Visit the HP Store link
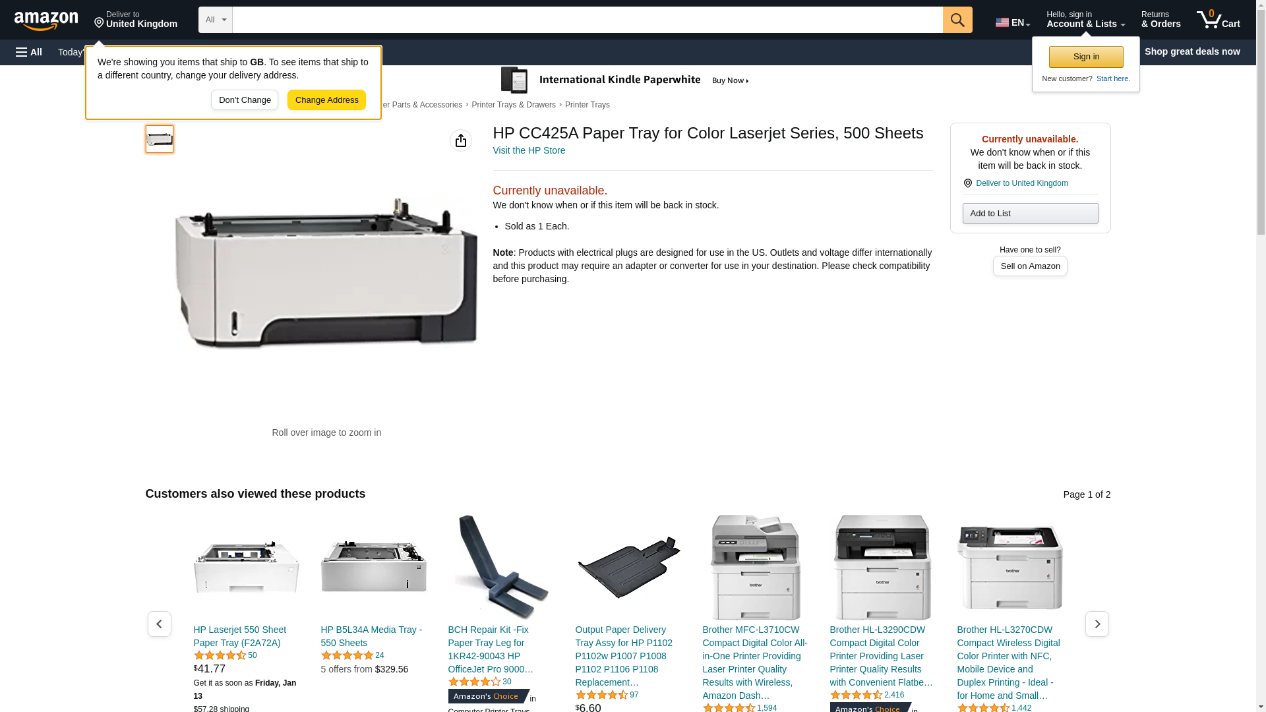The height and width of the screenshot is (712, 1266). pos(529,150)
